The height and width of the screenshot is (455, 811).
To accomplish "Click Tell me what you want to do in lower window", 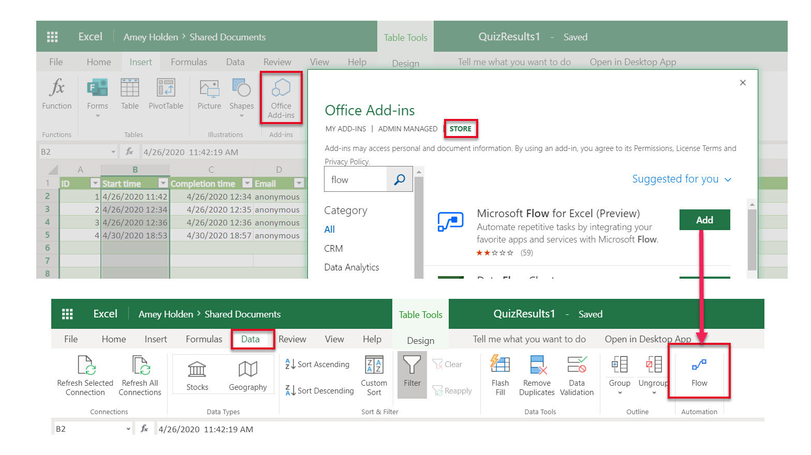I will (529, 339).
